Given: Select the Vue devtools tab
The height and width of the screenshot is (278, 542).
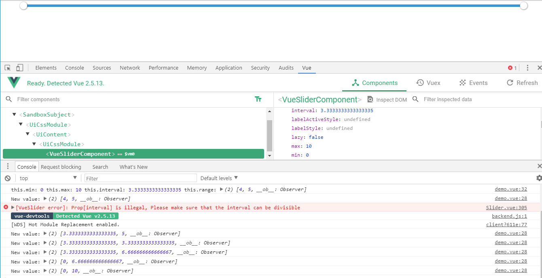Looking at the screenshot, I should coord(307,68).
